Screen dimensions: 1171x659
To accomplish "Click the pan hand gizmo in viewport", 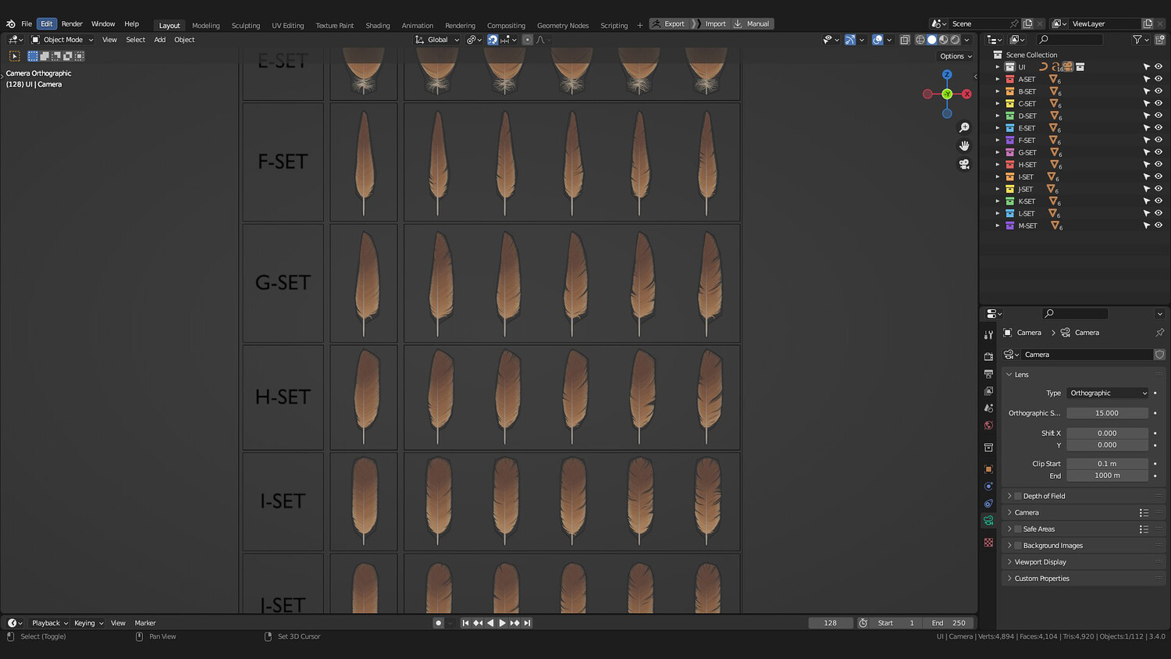I will tap(964, 146).
